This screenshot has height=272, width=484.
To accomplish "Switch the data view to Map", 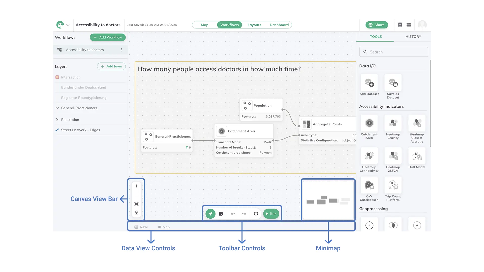I will click(x=163, y=227).
